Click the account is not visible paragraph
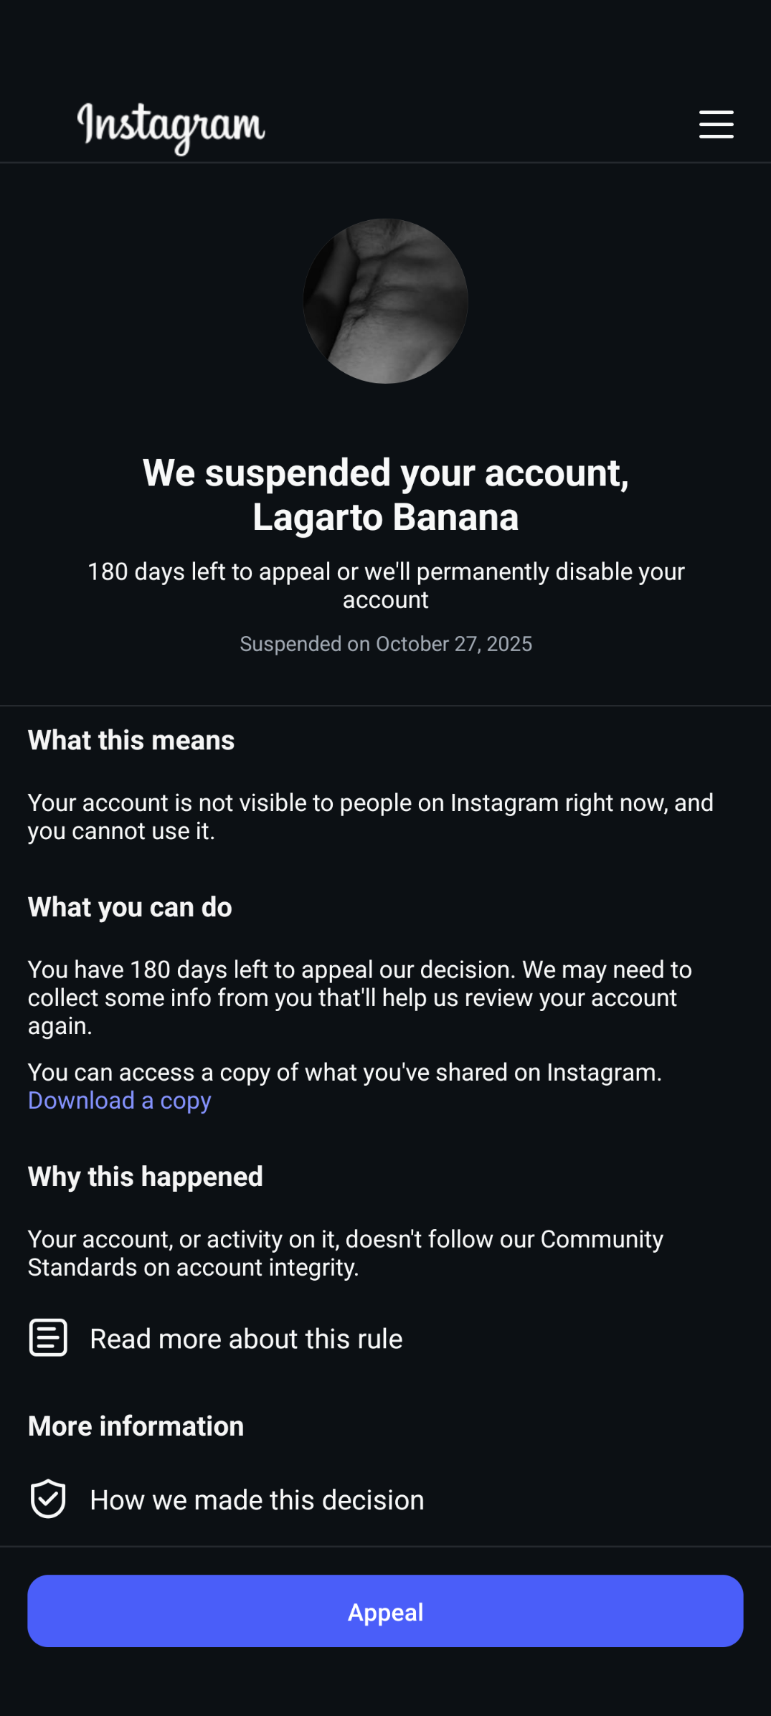 tap(371, 817)
